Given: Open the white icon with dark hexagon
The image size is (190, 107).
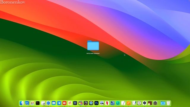Looking at the screenshot, I should (145, 103).
